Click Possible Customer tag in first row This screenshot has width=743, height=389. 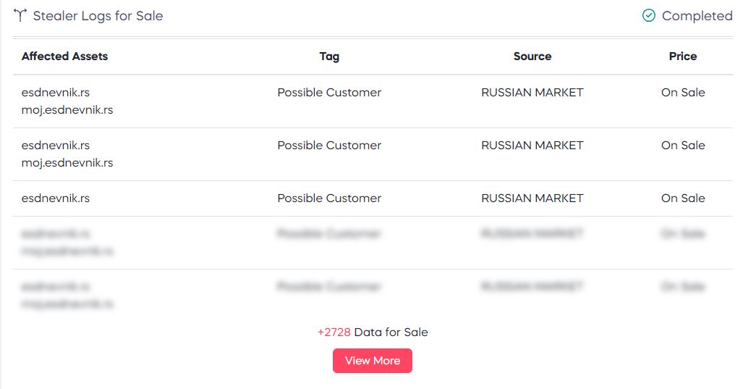pos(329,93)
